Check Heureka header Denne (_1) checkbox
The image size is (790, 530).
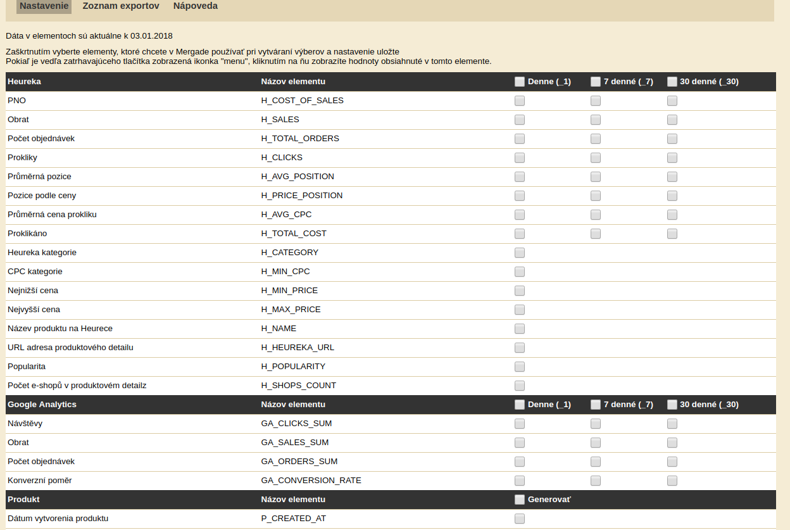520,82
